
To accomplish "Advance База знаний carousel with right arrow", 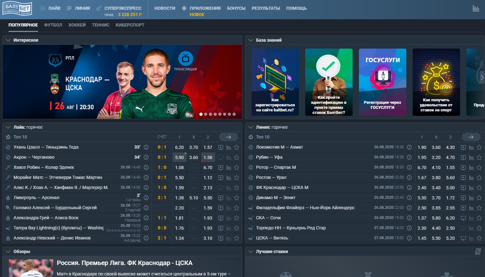I will 482,77.
